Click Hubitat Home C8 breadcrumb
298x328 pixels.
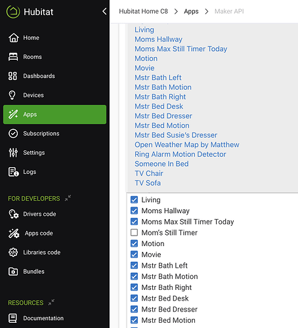tap(143, 11)
